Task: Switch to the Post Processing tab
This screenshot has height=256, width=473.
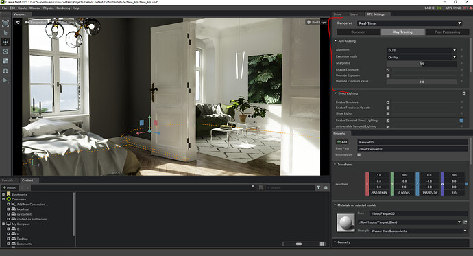Action: (x=447, y=32)
